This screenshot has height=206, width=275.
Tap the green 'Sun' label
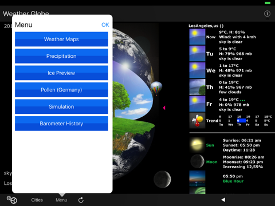pyautogui.click(x=210, y=145)
